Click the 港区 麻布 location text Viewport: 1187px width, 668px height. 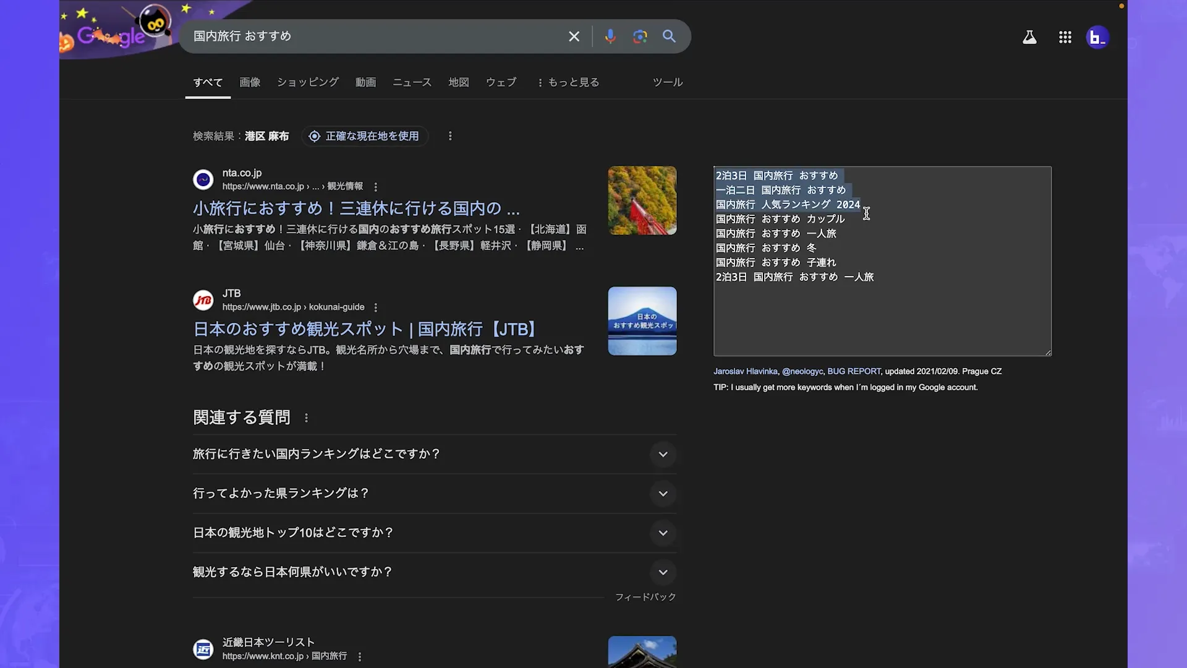click(266, 136)
